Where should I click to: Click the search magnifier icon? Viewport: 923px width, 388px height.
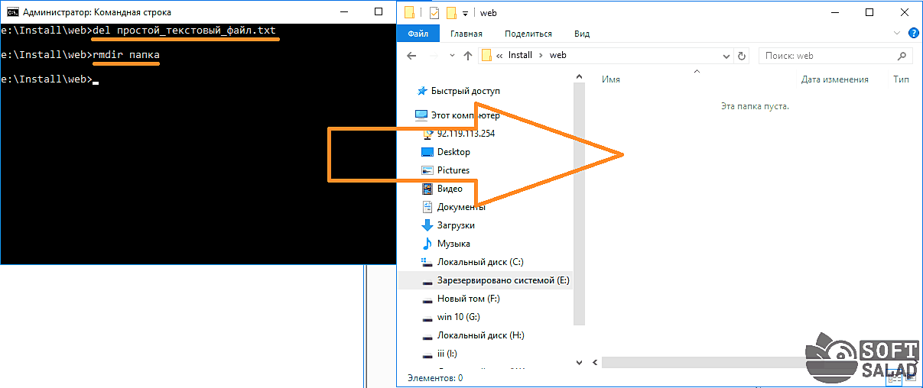(902, 56)
